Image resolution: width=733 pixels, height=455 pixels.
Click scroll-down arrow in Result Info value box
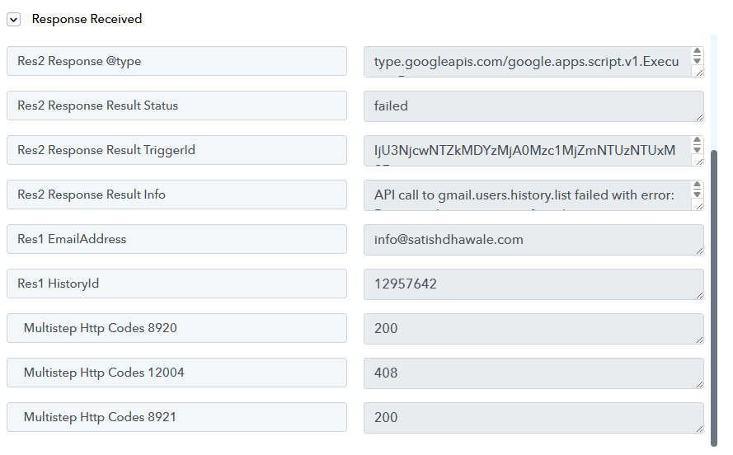pyautogui.click(x=698, y=195)
